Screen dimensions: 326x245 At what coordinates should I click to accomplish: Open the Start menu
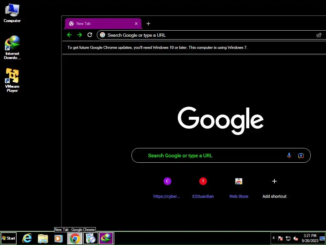click(x=9, y=238)
